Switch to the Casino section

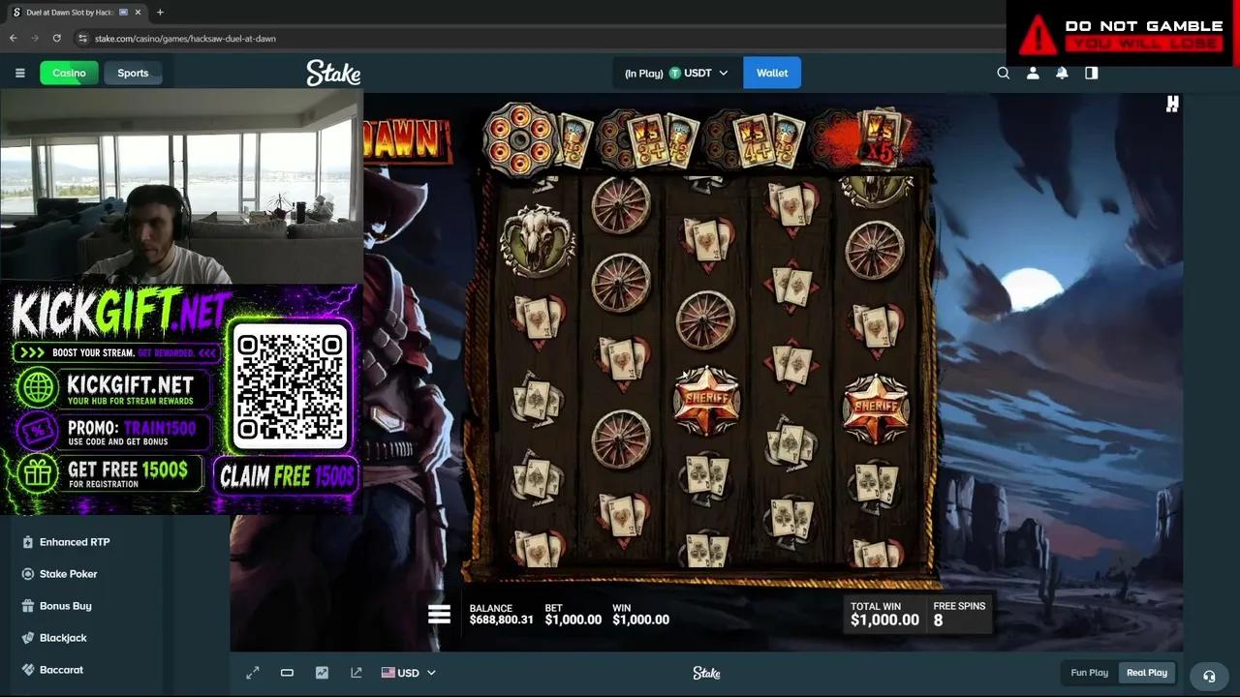[69, 73]
